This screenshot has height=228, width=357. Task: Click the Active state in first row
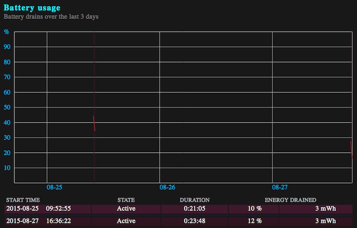(x=126, y=209)
